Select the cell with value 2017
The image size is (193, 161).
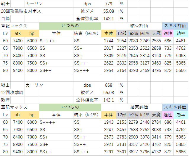click(x=108, y=48)
